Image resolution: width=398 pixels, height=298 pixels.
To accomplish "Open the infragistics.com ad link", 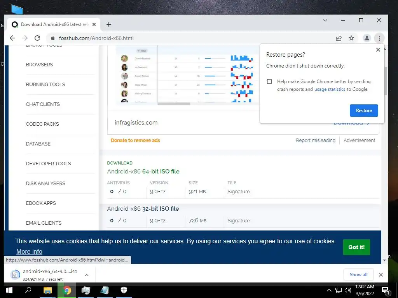I will tap(136, 122).
